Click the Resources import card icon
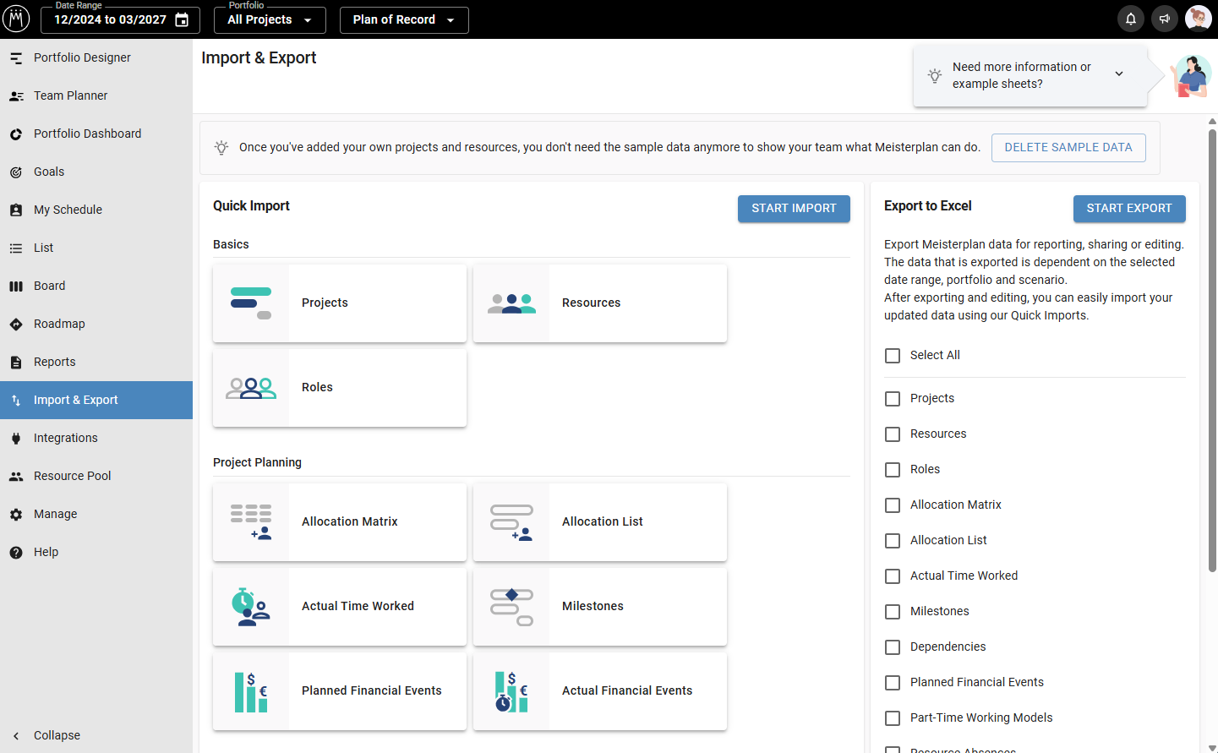 click(x=511, y=303)
